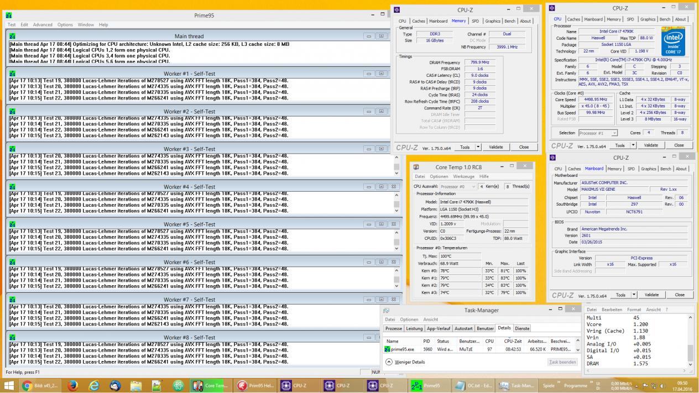Open Tools dropdown arrow in CPU-Z CPU window
Image resolution: width=699 pixels, height=393 pixels.
click(x=633, y=145)
